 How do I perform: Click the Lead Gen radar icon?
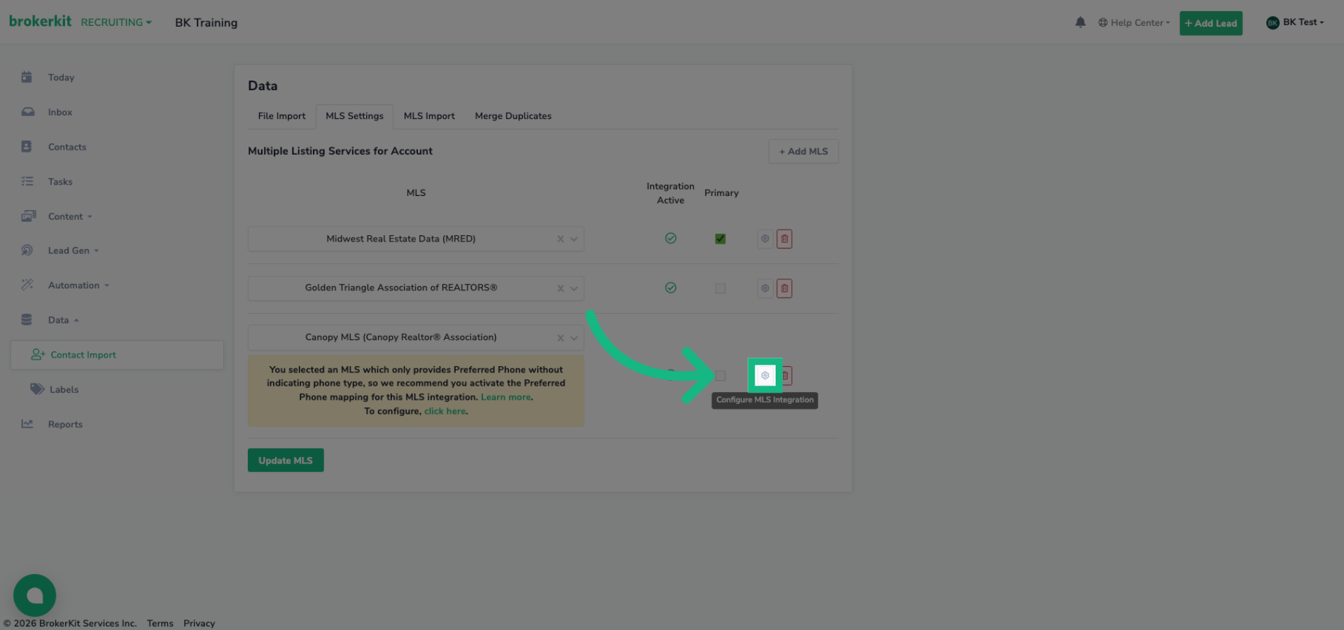click(x=27, y=250)
